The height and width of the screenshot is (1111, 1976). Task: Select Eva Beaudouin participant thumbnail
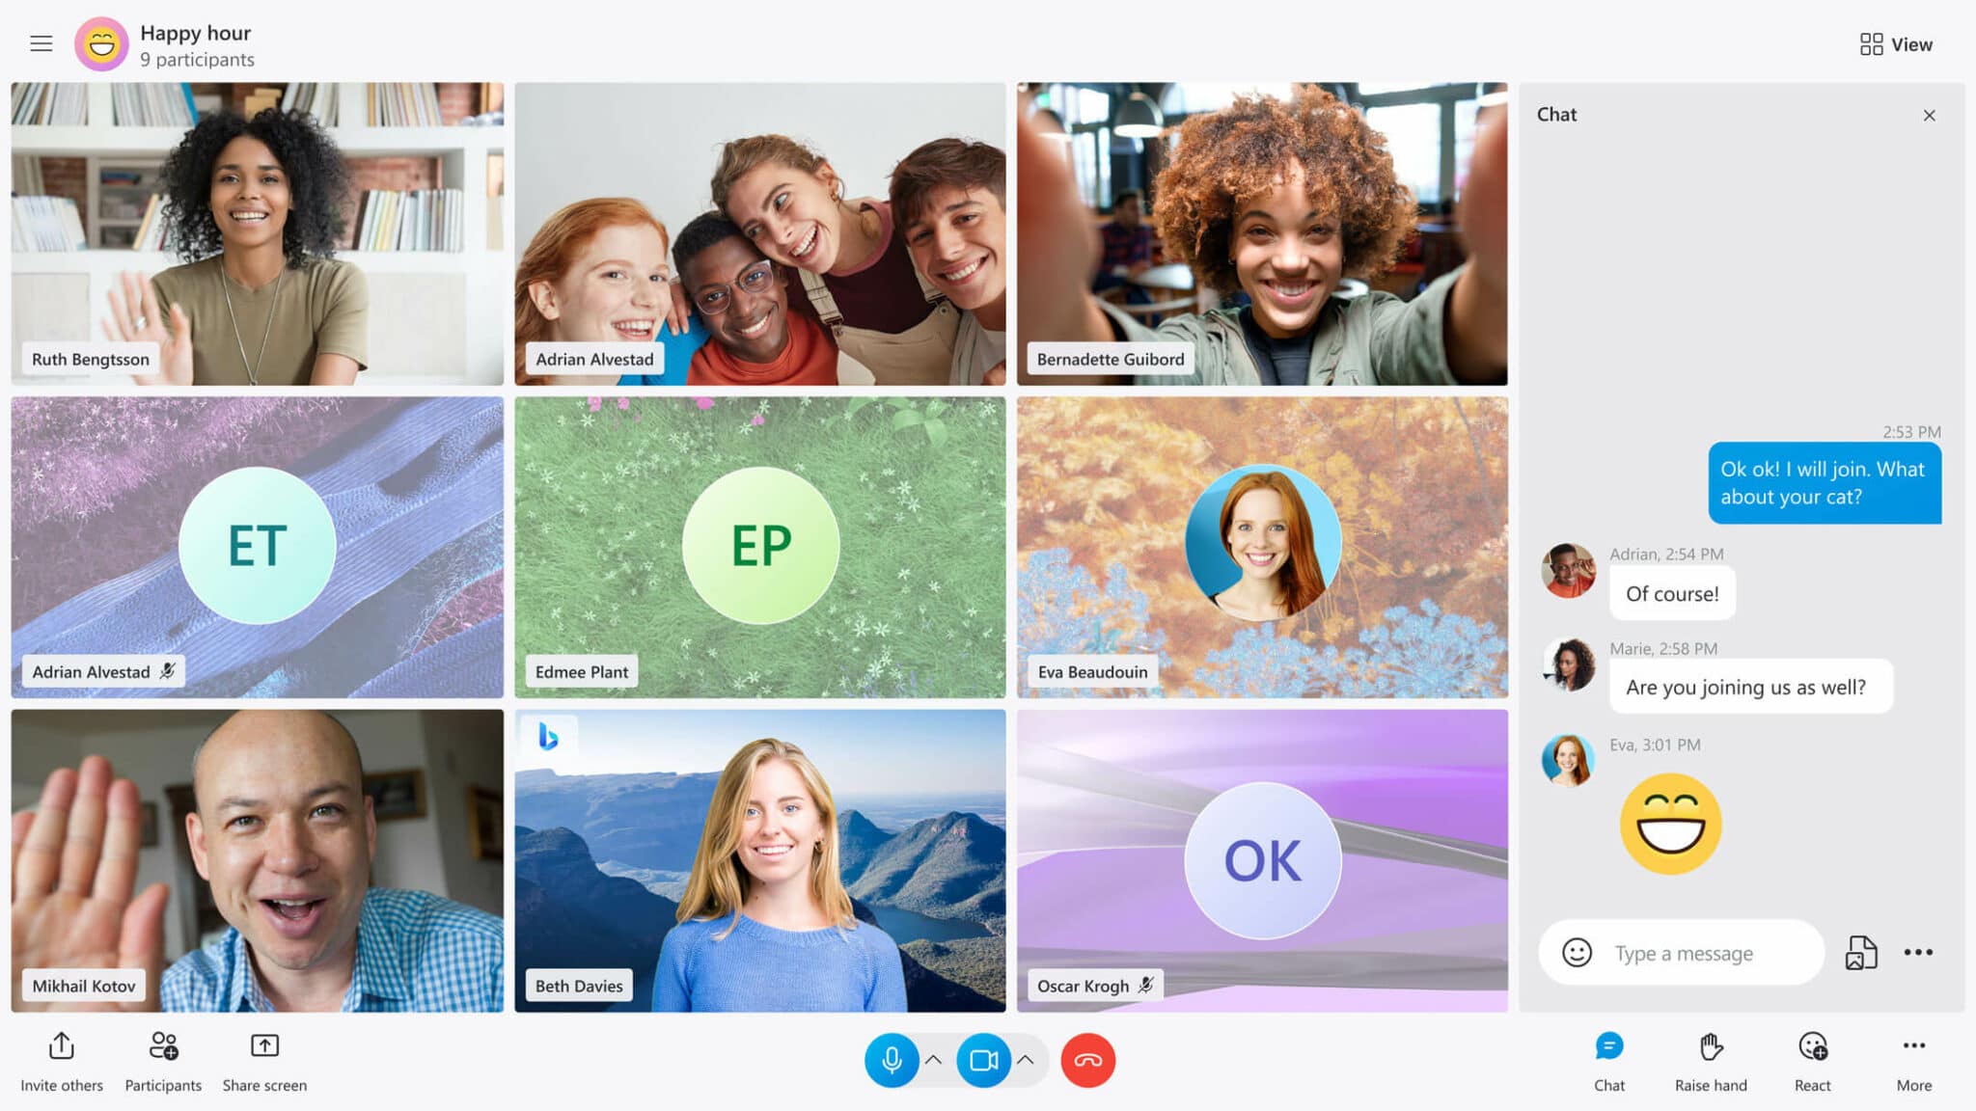(x=1262, y=545)
